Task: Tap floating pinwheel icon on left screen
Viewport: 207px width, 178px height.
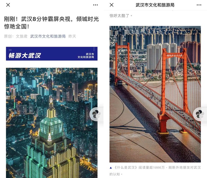Action: 96,114
